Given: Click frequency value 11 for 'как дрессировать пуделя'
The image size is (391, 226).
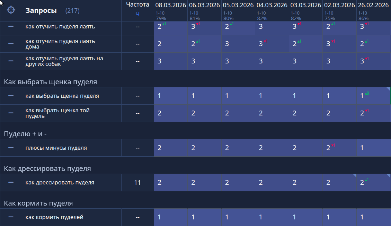Looking at the screenshot, I should [137, 182].
